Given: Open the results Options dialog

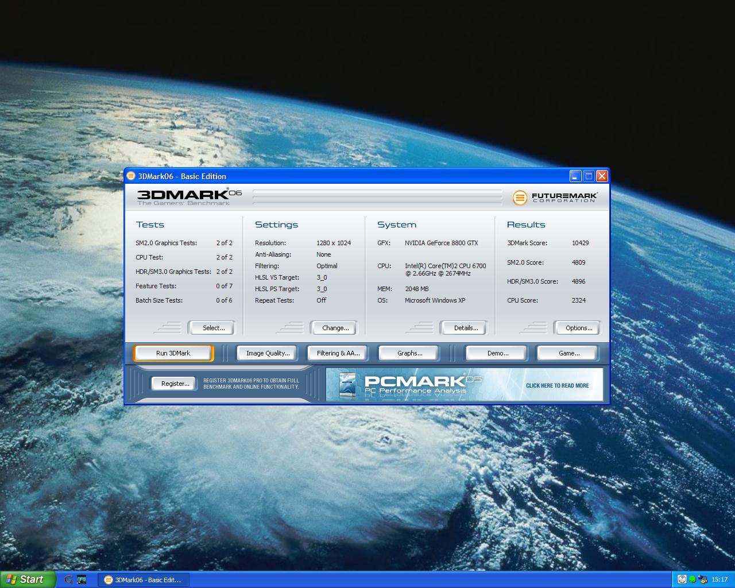Looking at the screenshot, I should click(577, 328).
